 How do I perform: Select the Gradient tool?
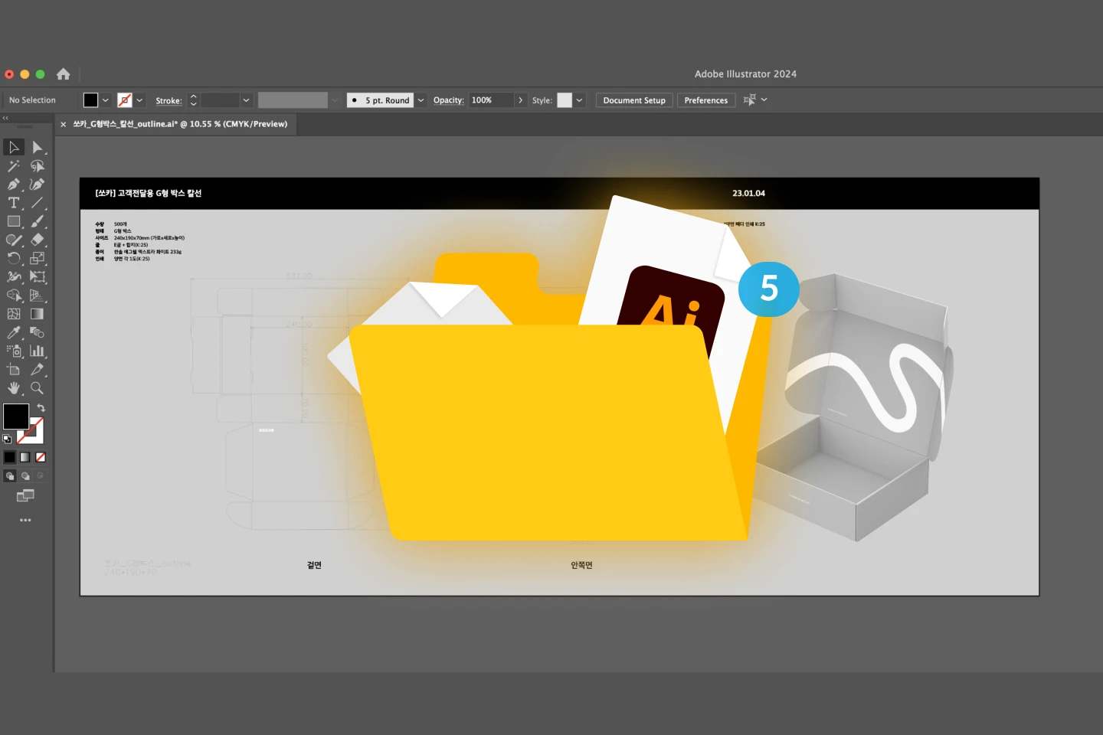point(38,314)
